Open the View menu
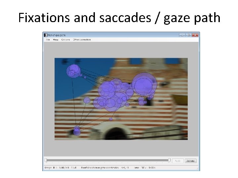238x178 pixels. tap(56, 40)
